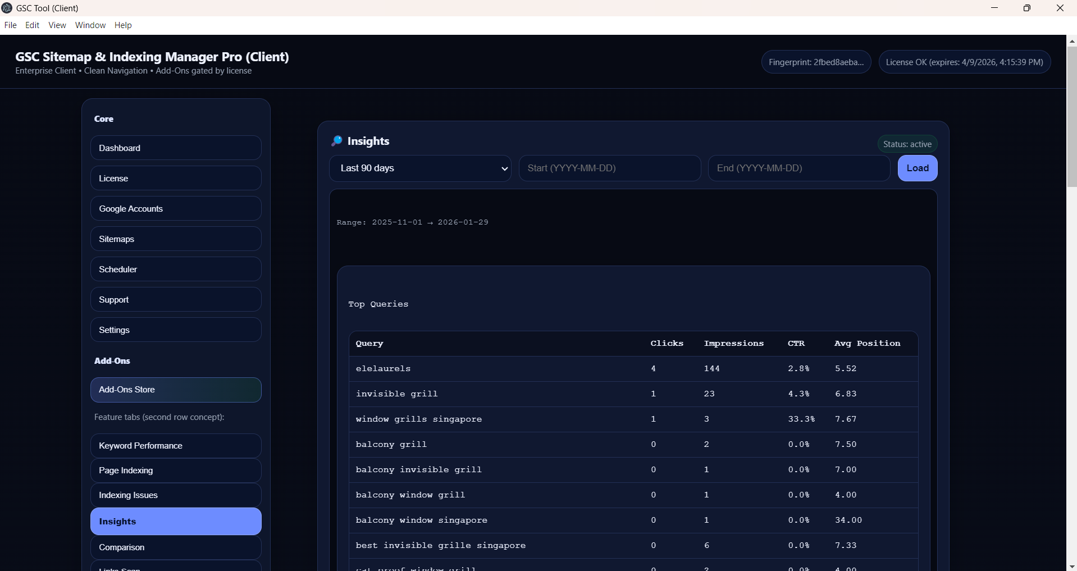The width and height of the screenshot is (1077, 571).
Task: Switch to the Keyword Performance tab
Action: (176, 446)
